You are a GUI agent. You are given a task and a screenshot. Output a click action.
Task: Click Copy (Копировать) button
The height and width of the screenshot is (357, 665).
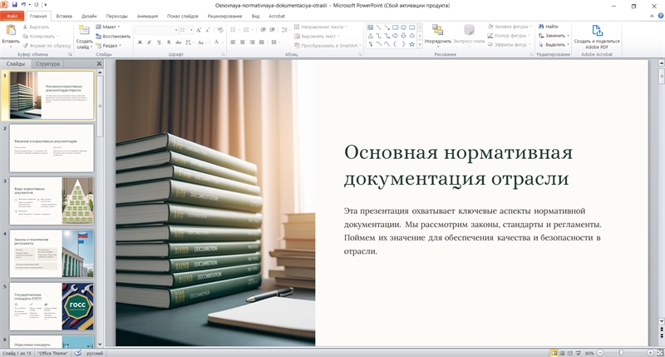pos(40,36)
